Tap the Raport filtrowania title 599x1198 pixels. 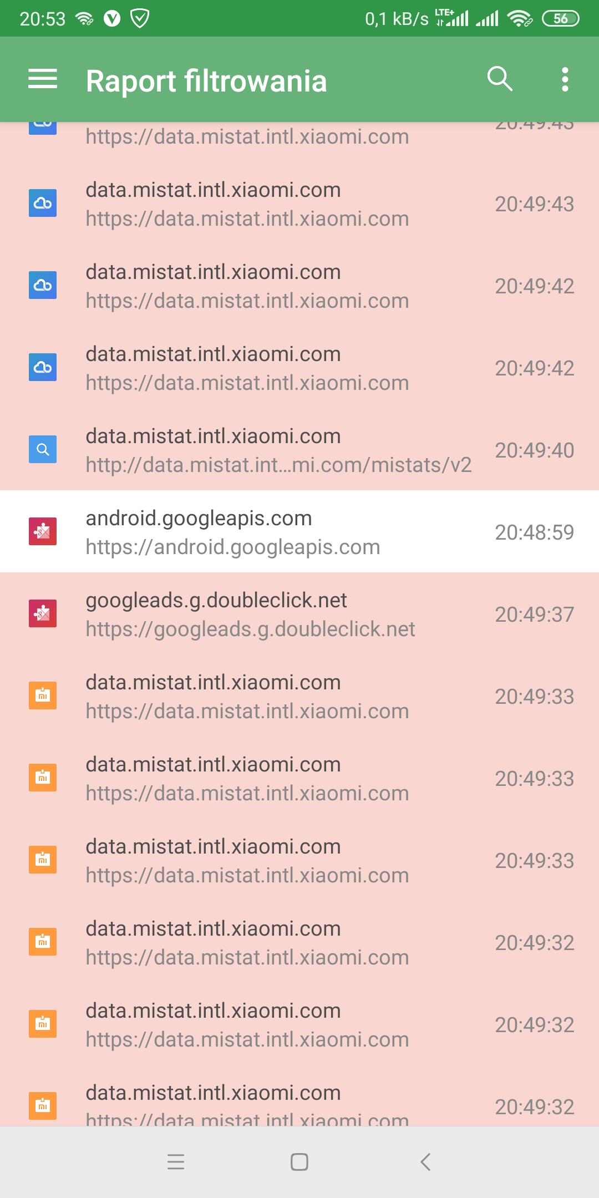206,81
